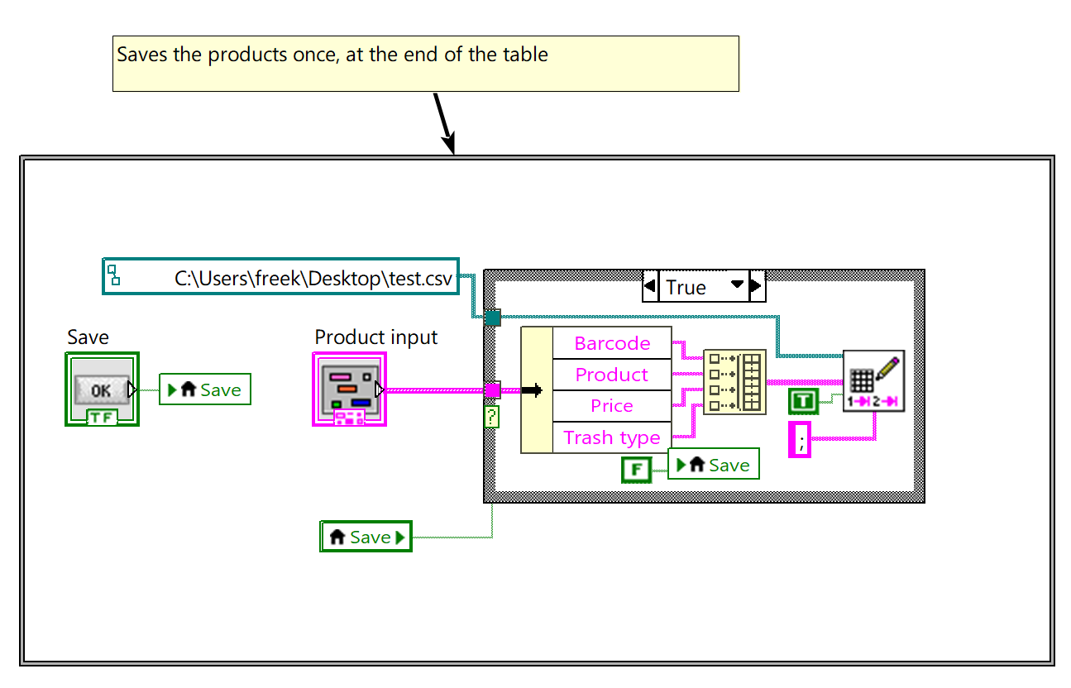Screen dimensions: 1071x688
Task: Click the yellow comment box about saving products
Action: [x=425, y=64]
